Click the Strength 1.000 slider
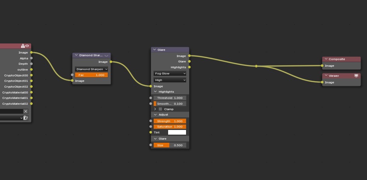The image size is (367, 180). pyautogui.click(x=170, y=121)
